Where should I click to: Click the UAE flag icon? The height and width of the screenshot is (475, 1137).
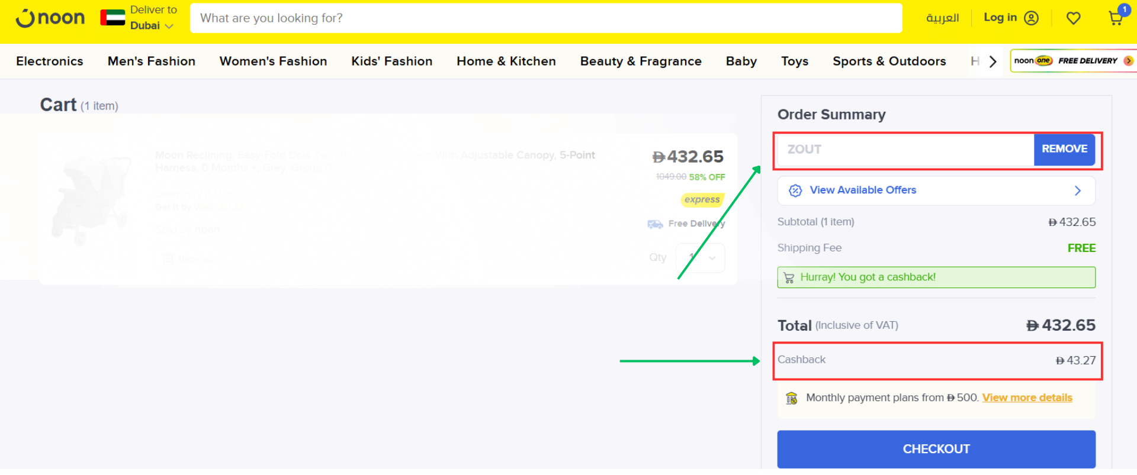tap(113, 18)
